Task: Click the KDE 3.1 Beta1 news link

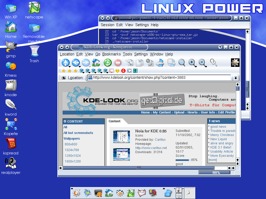Action: point(221,147)
